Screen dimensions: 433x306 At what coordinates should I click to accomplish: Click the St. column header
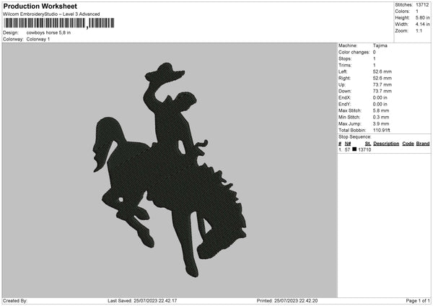pyautogui.click(x=368, y=144)
